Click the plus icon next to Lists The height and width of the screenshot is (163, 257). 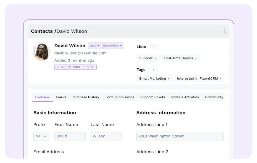[x=154, y=47]
